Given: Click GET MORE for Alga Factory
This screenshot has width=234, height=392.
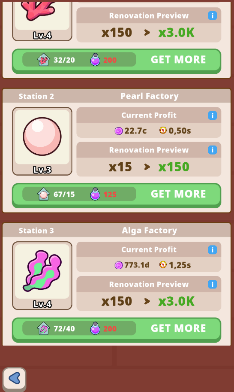Looking at the screenshot, I should [x=178, y=328].
